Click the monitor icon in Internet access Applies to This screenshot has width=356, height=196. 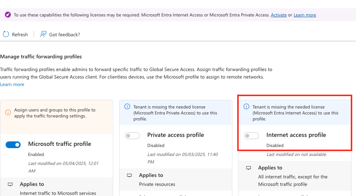click(248, 168)
